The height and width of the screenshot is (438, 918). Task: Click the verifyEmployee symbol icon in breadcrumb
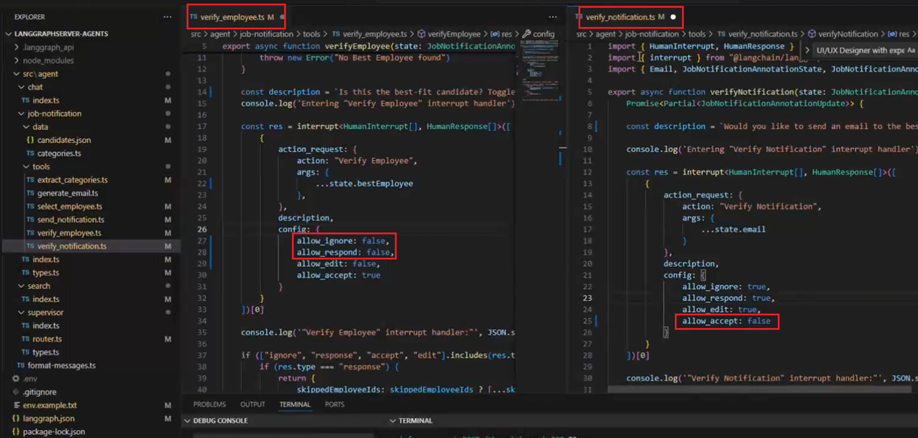(x=421, y=34)
